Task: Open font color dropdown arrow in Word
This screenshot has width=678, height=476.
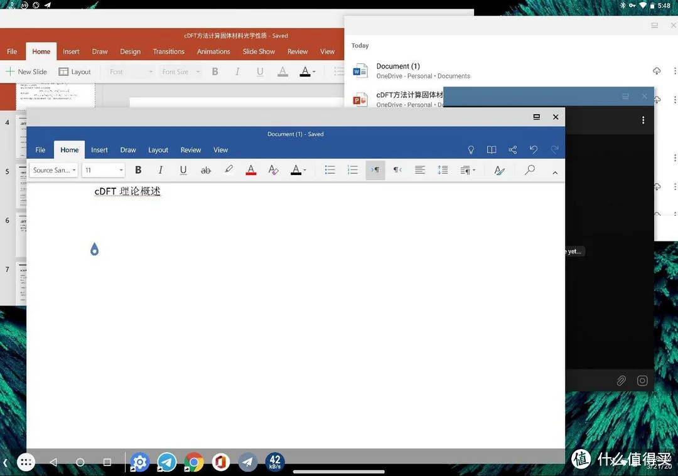Action: click(x=305, y=170)
